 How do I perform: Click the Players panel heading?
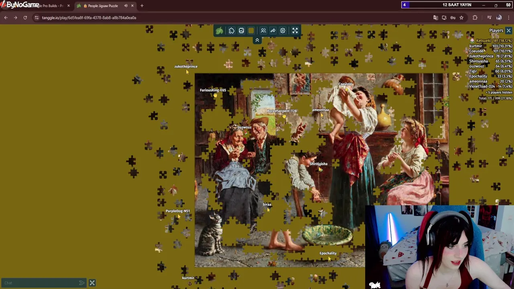[x=496, y=31]
